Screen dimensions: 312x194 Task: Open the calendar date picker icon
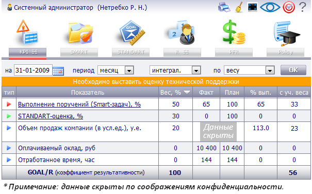(58, 71)
